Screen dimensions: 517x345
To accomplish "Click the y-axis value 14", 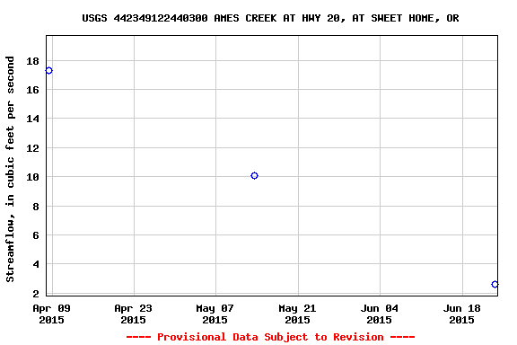I will 32,119.
